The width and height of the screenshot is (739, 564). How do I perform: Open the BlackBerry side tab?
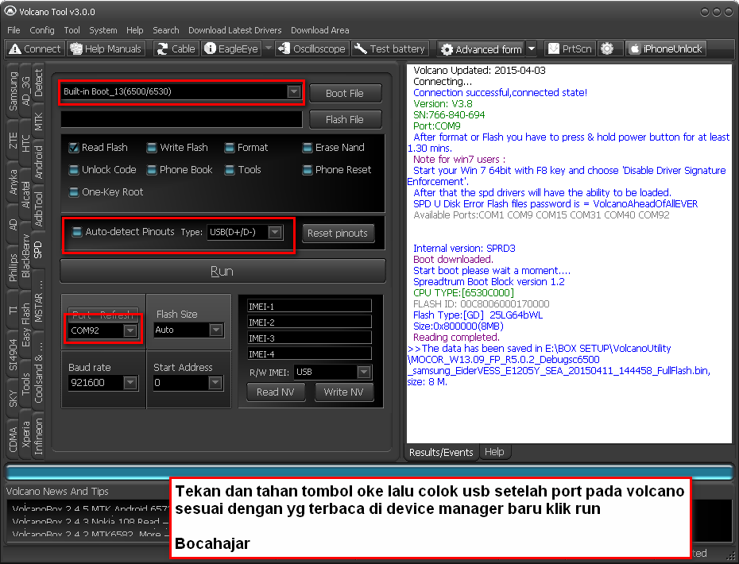click(25, 255)
